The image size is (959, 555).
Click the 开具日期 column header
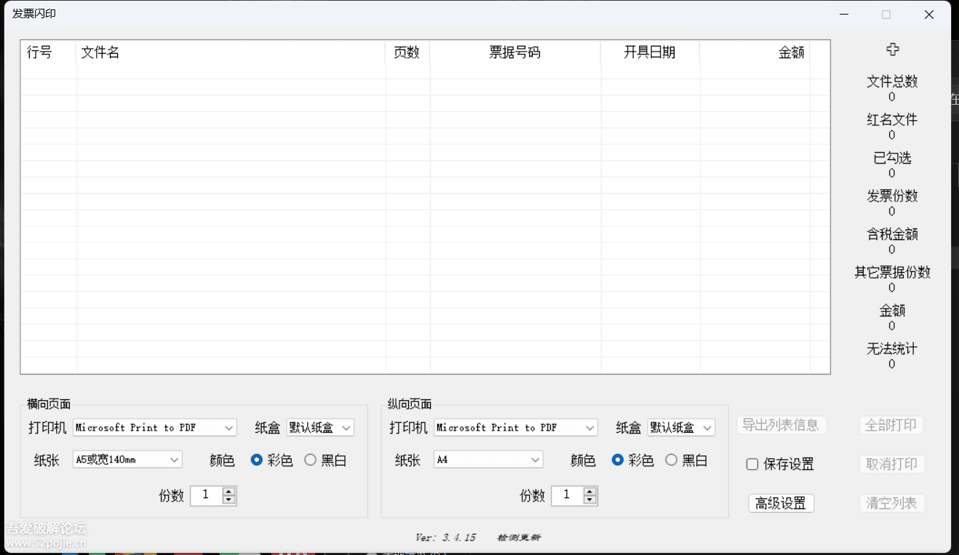tap(649, 52)
